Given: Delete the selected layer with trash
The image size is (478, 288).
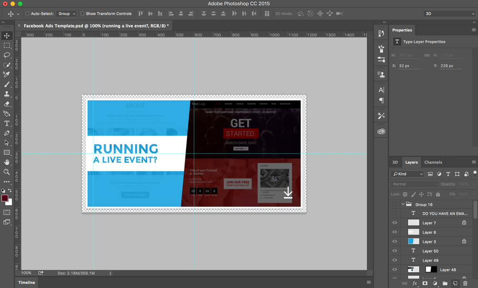Looking at the screenshot, I should pyautogui.click(x=465, y=283).
